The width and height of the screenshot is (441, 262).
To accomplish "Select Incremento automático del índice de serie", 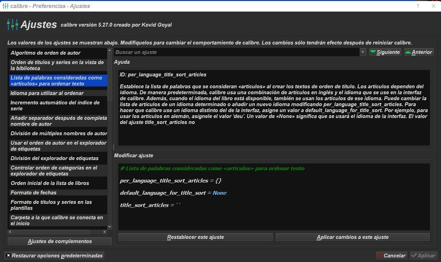I will pyautogui.click(x=58, y=105).
